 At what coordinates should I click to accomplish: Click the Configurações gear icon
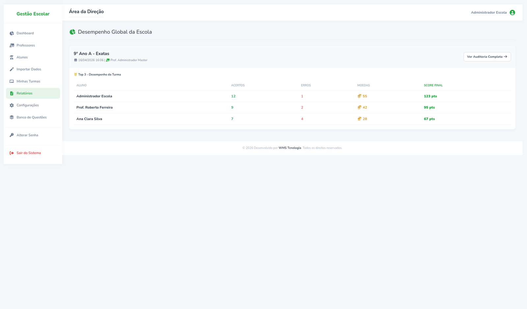point(12,106)
